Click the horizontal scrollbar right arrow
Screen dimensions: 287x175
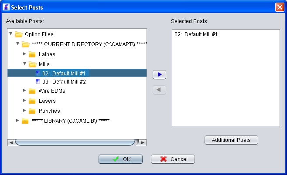click(x=143, y=142)
